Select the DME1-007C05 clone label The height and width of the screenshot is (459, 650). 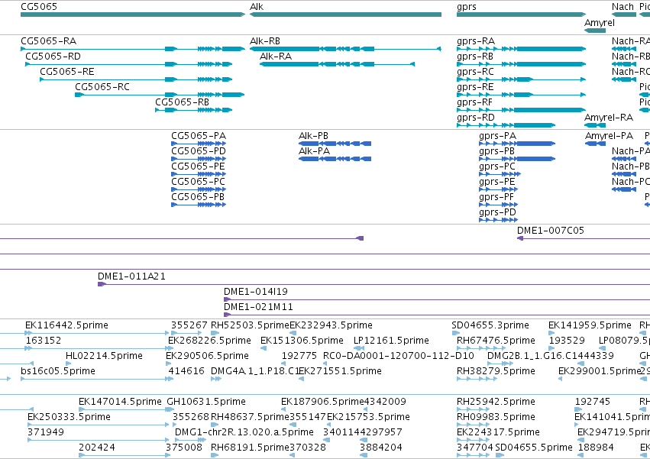(x=551, y=231)
